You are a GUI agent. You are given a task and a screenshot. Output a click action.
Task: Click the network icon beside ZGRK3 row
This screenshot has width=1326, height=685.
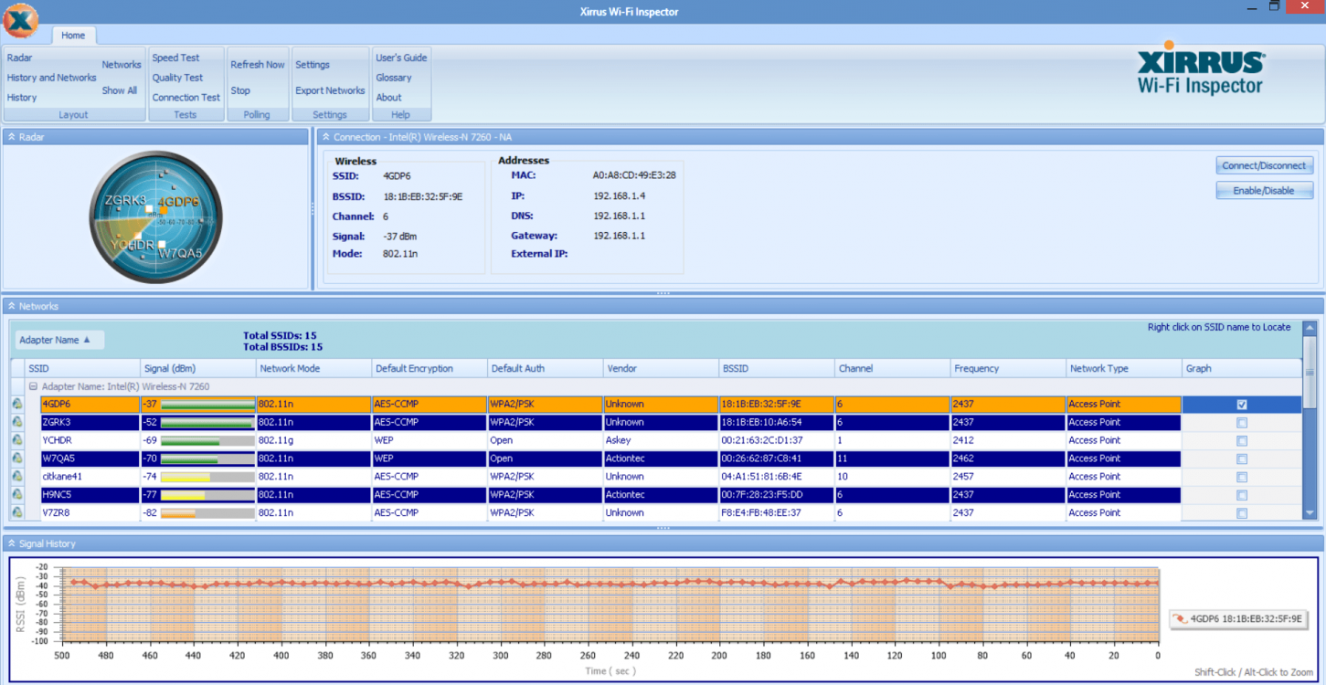(x=17, y=422)
